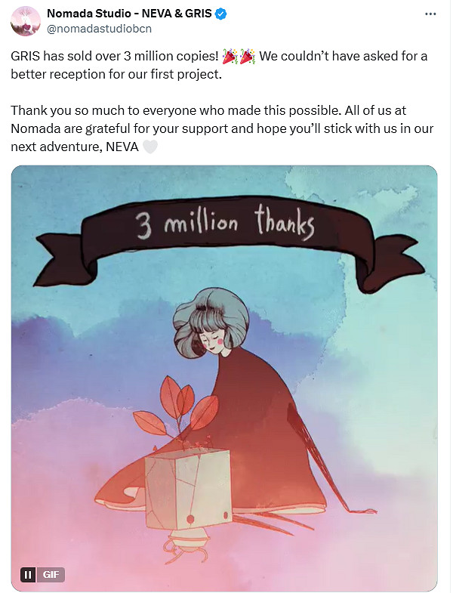453x593 pixels.
Task: Pause the playing GIF
Action: click(x=28, y=575)
